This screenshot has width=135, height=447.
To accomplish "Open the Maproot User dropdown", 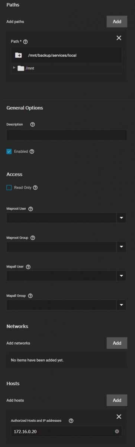I will 122,218.
